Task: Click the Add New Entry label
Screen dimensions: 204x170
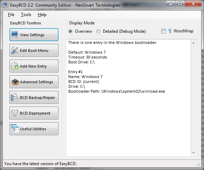Action: pyautogui.click(x=33, y=66)
